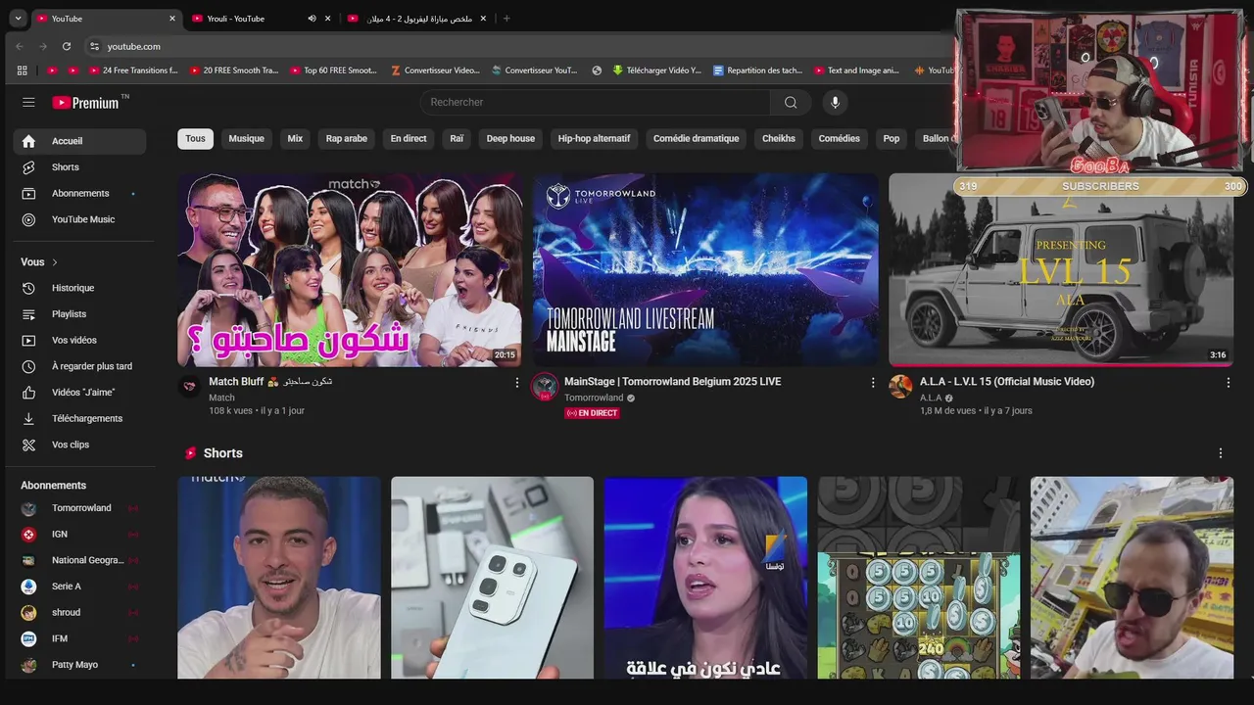This screenshot has height=705, width=1254.
Task: Open MainStage Tomorrowland Belgium 2025 LIVE title
Action: (672, 382)
